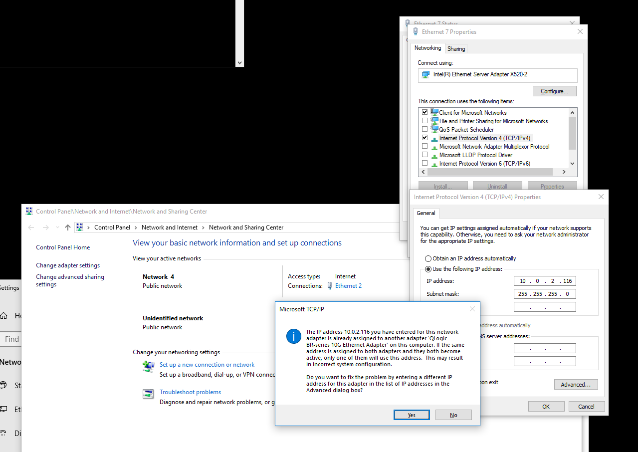Enable Internet Protocol Version 6 checkbox
This screenshot has width=638, height=452.
click(425, 163)
